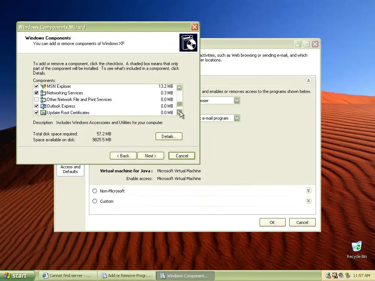Collapse the current configuration section chevron
Image resolution: width=375 pixels, height=281 pixels.
pyautogui.click(x=308, y=81)
